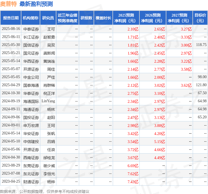Select institution 海通国际
The image size is (208, 194).
(x=31, y=101)
